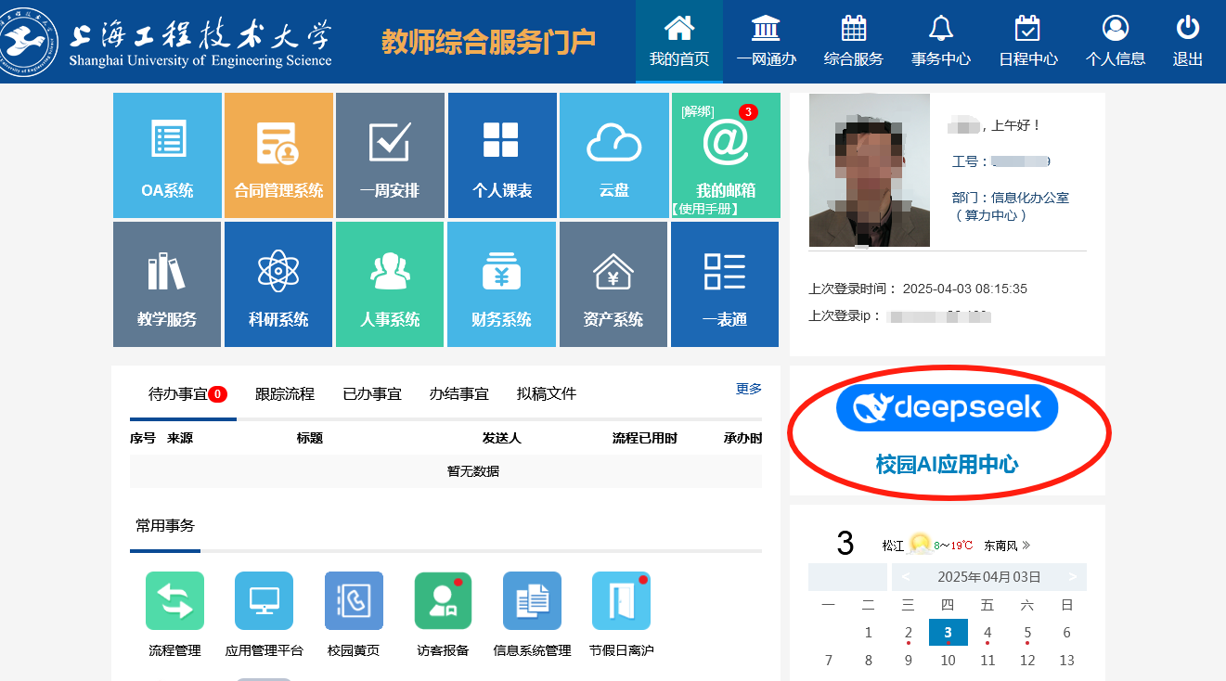Screen dimensions: 1226x681
Task: Click the 退出 logout button
Action: [x=1188, y=42]
